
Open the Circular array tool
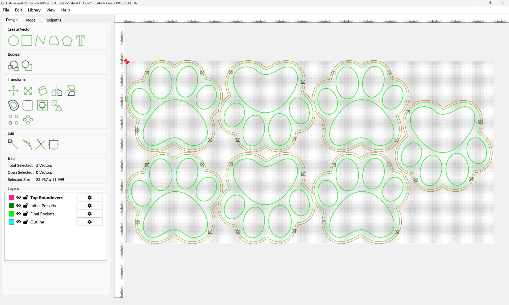[x=28, y=120]
